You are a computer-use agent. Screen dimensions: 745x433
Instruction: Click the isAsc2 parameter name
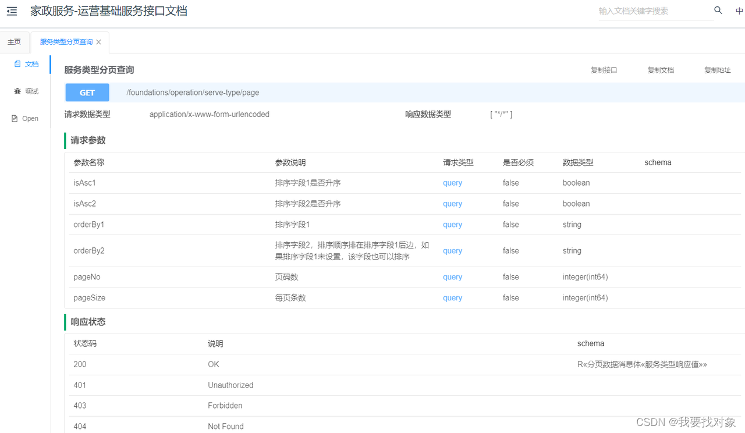click(x=84, y=204)
